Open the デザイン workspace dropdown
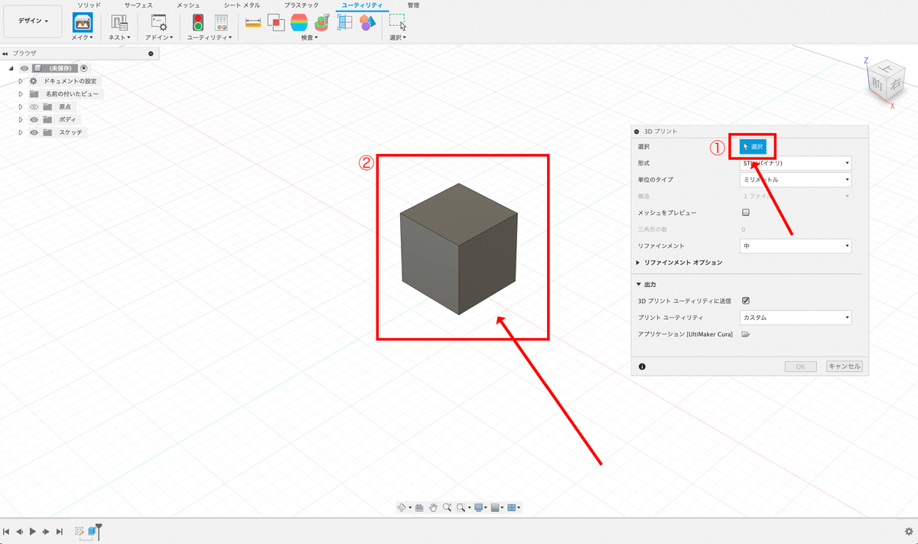Screen dimensions: 918x544 click(33, 21)
